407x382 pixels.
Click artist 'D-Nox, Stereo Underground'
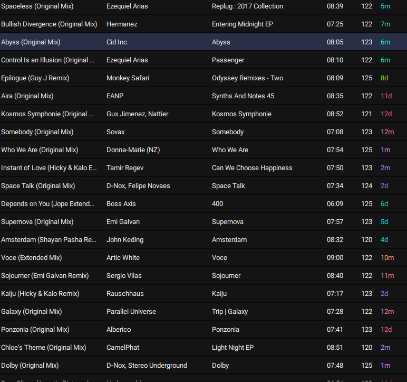pyautogui.click(x=147, y=365)
